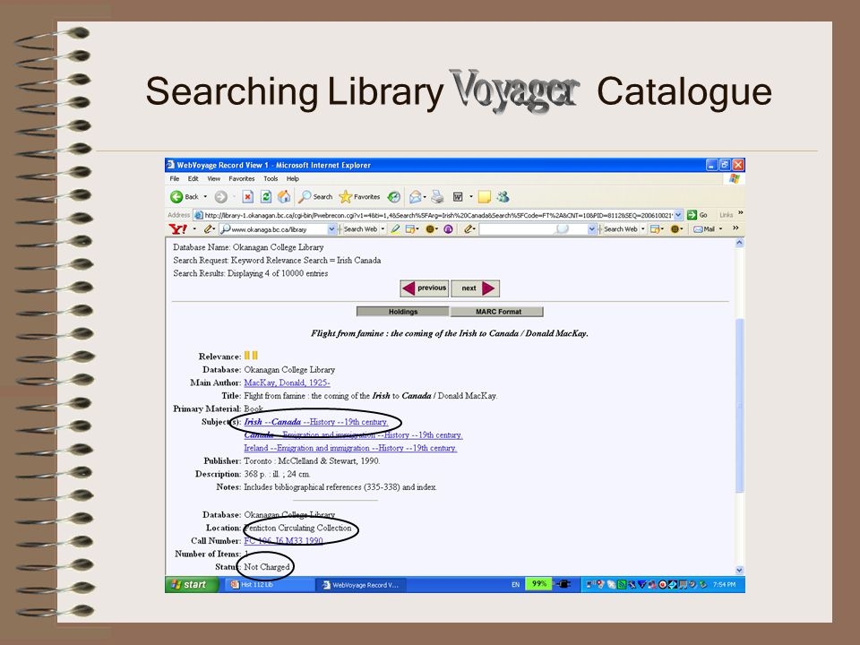Image resolution: width=860 pixels, height=645 pixels.
Task: Click the Mail envelope icon in IE toolbar
Action: [x=417, y=197]
